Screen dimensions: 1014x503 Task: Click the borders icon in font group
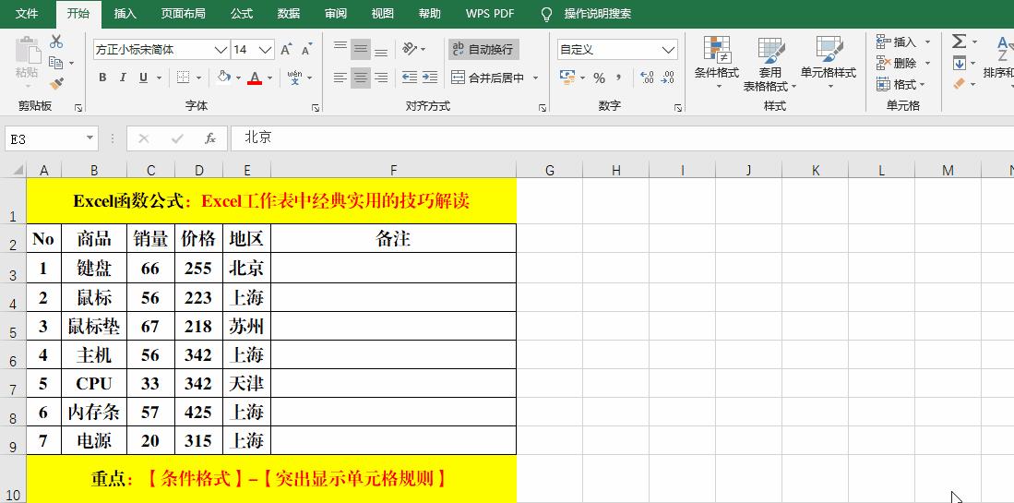(183, 78)
